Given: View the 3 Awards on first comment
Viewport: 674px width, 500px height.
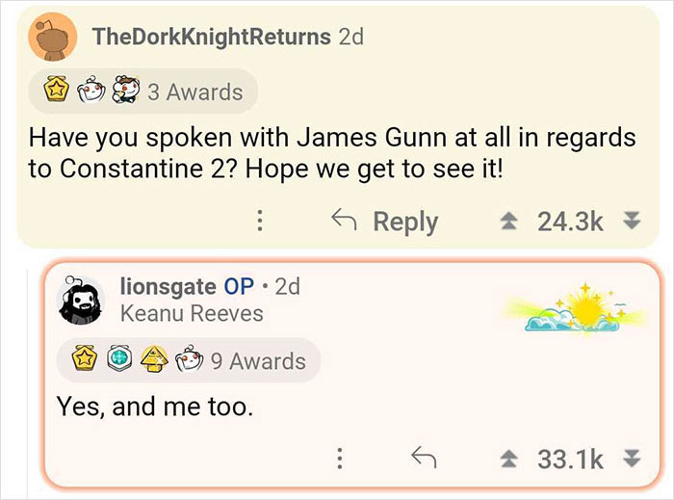Looking at the screenshot, I should pyautogui.click(x=194, y=92).
